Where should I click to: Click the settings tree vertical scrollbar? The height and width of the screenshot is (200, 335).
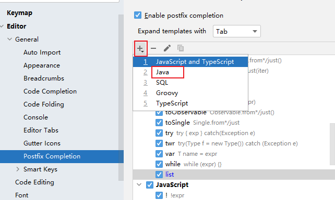coord(121,98)
